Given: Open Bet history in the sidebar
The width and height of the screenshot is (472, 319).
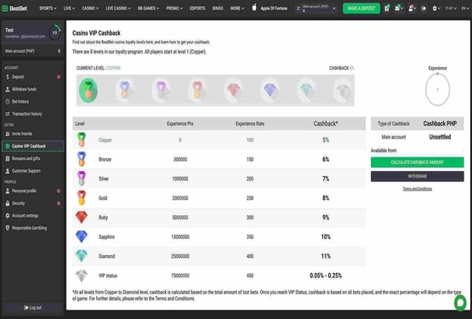Looking at the screenshot, I should pyautogui.click(x=32, y=101).
